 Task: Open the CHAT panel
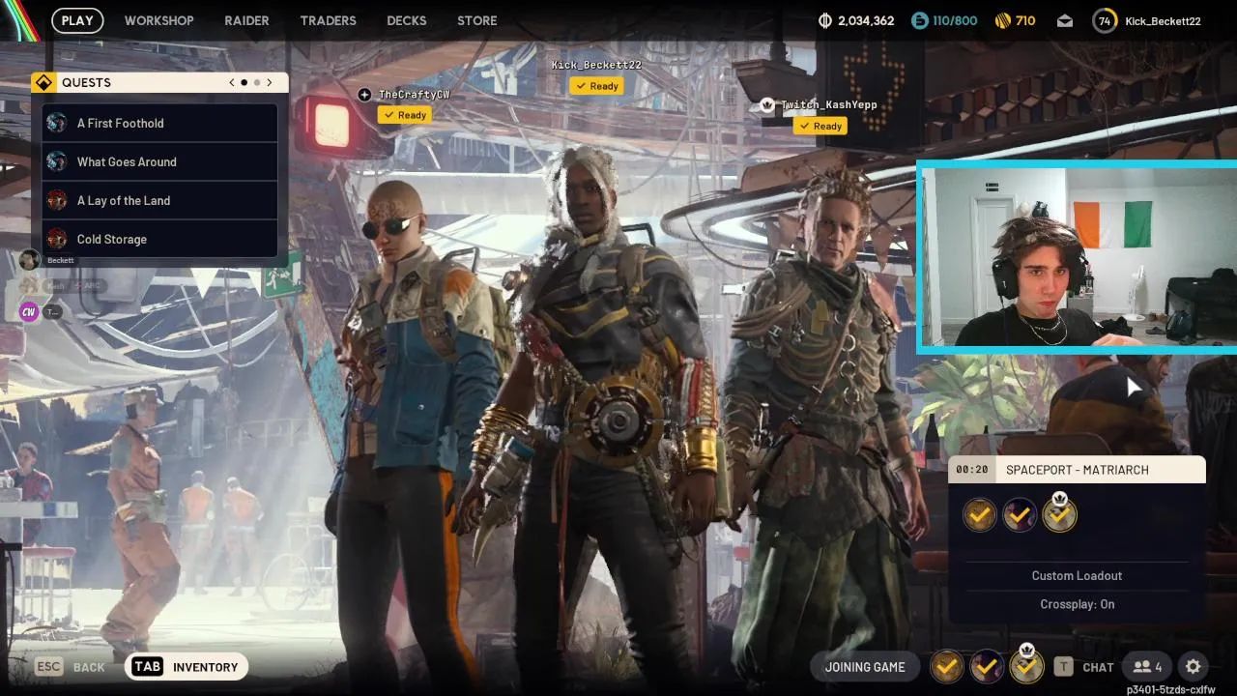(x=1098, y=667)
